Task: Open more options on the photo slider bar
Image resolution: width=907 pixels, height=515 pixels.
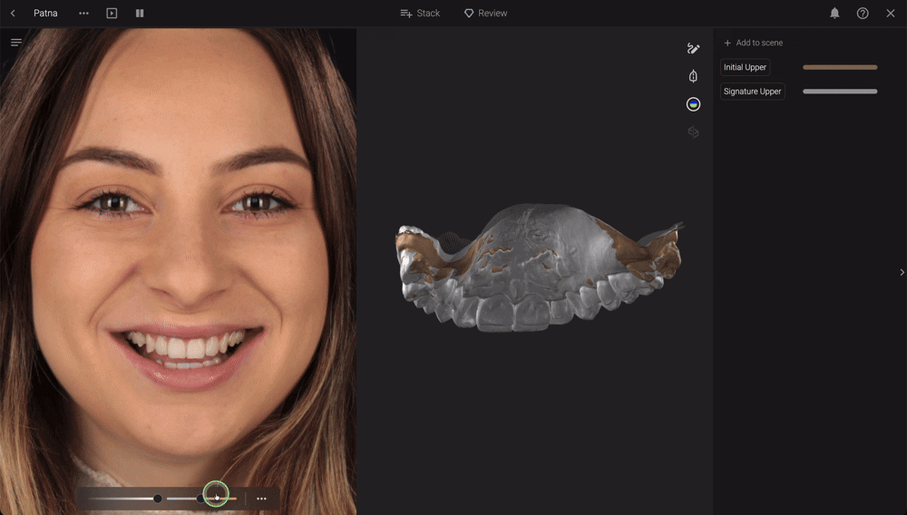Action: [x=261, y=499]
